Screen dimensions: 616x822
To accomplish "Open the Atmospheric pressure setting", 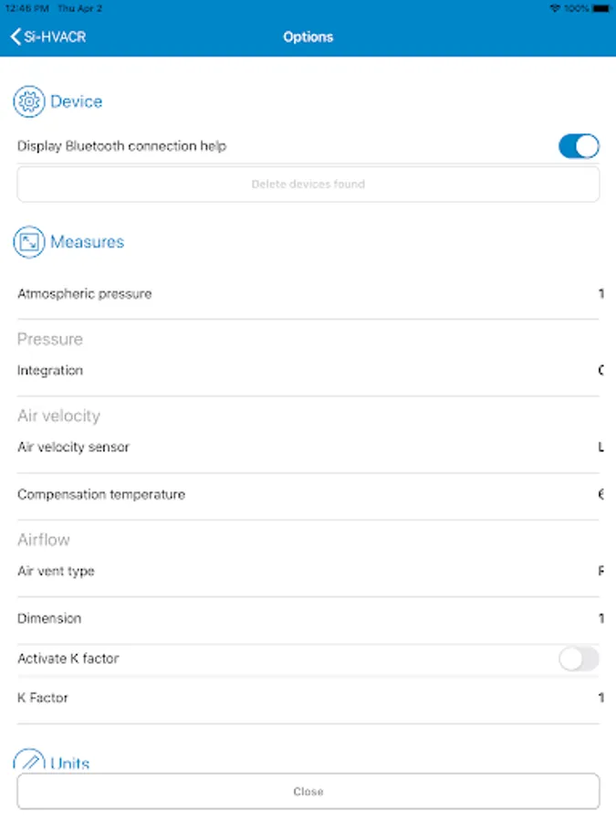I will coord(308,294).
